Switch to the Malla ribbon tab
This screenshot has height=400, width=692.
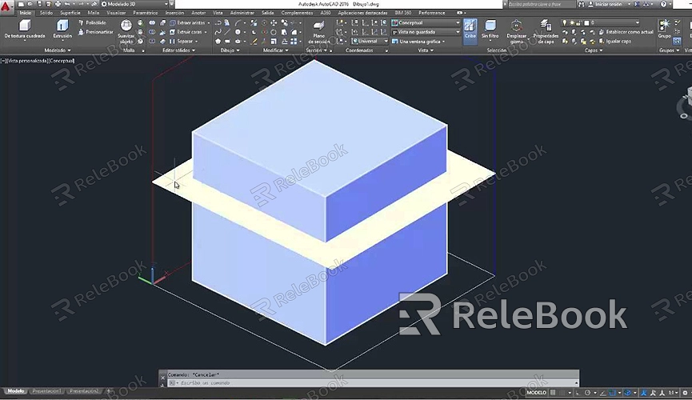pyautogui.click(x=93, y=13)
